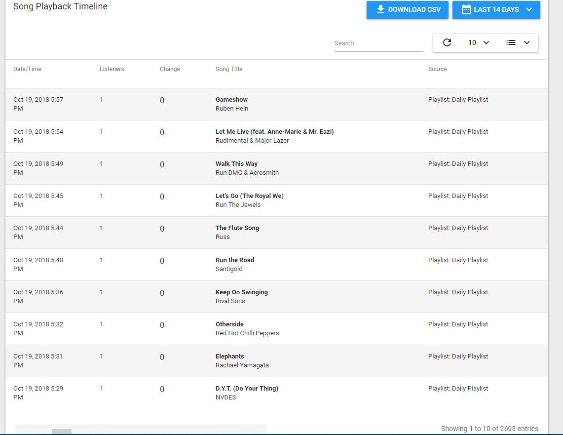Select the Keep On Swinging title
This screenshot has height=435, width=563.
tap(242, 292)
